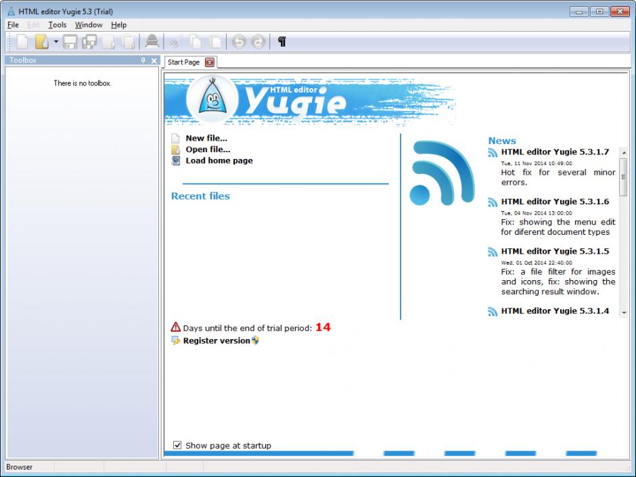Viewport: 636px width, 477px height.
Task: Click the Recent files heading
Action: [x=200, y=196]
